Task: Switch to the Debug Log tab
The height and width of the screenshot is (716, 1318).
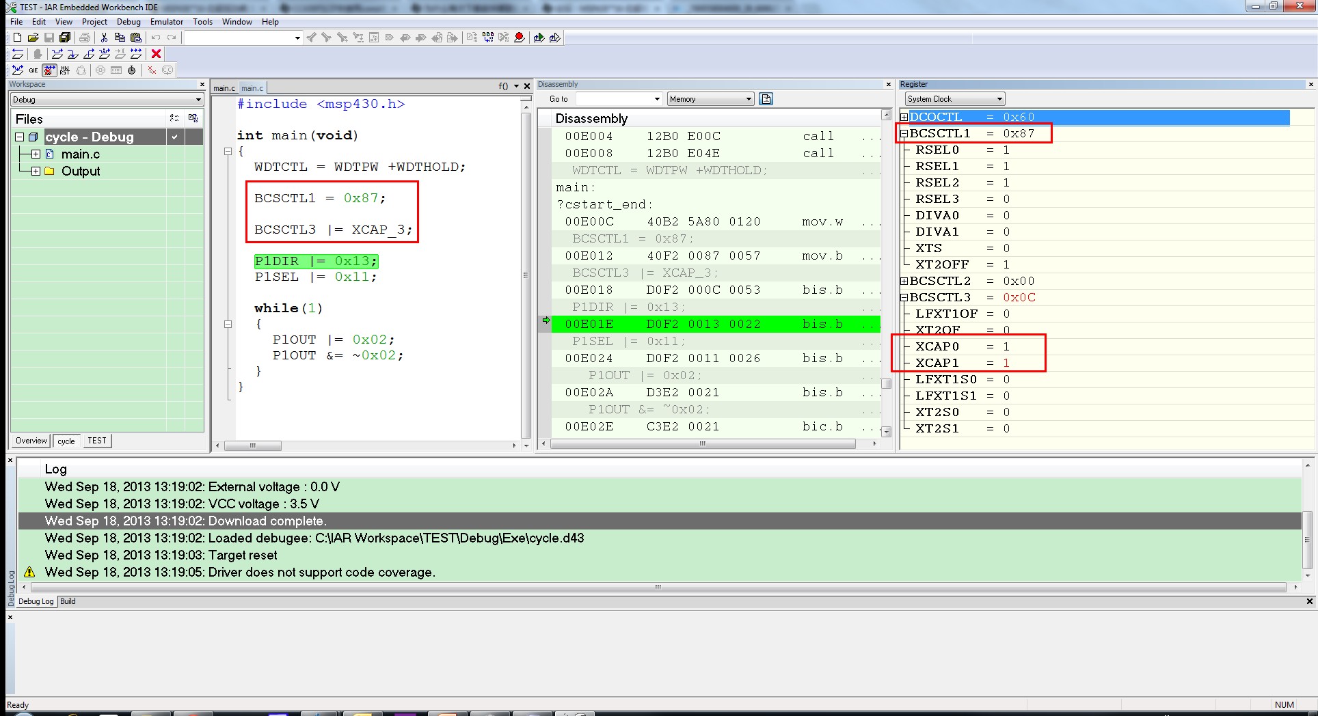Action: click(x=36, y=602)
